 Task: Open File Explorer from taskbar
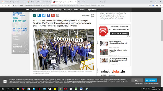pyautogui.click(x=18, y=89)
